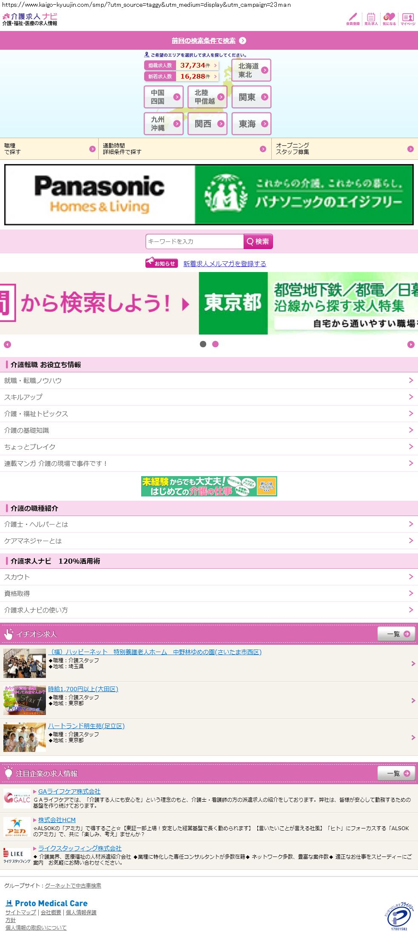The width and height of the screenshot is (418, 936).
Task: Open 会員登録 pencil icon
Action: pos(353,19)
